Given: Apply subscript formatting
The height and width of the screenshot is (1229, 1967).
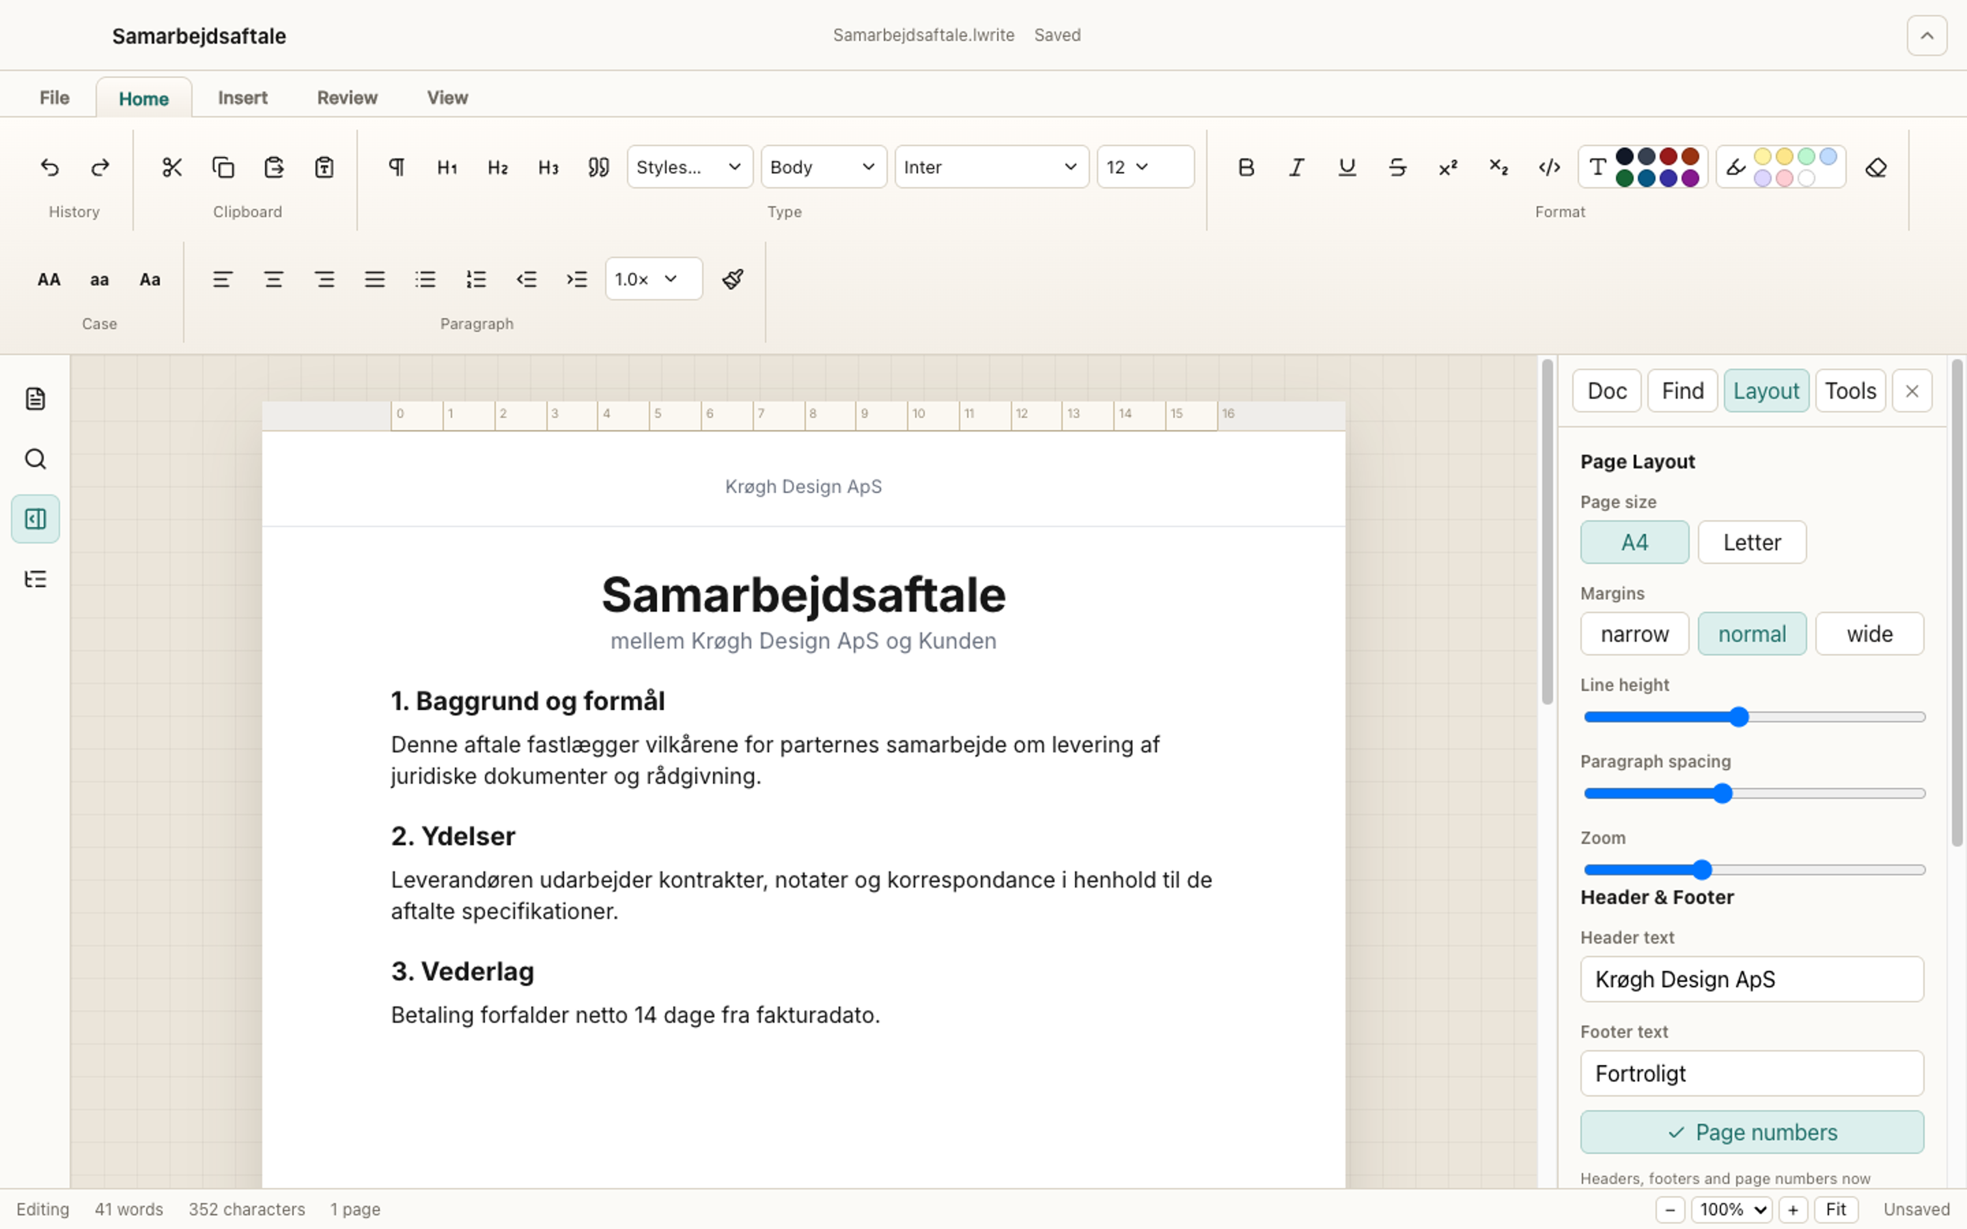Looking at the screenshot, I should [x=1499, y=167].
